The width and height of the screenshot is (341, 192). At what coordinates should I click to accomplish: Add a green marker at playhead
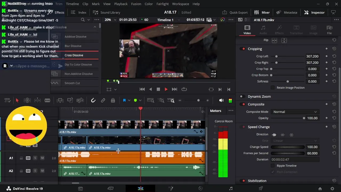click(135, 101)
